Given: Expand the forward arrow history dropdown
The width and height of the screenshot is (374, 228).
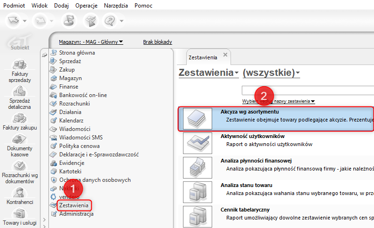Looking at the screenshot, I should click(51, 21).
